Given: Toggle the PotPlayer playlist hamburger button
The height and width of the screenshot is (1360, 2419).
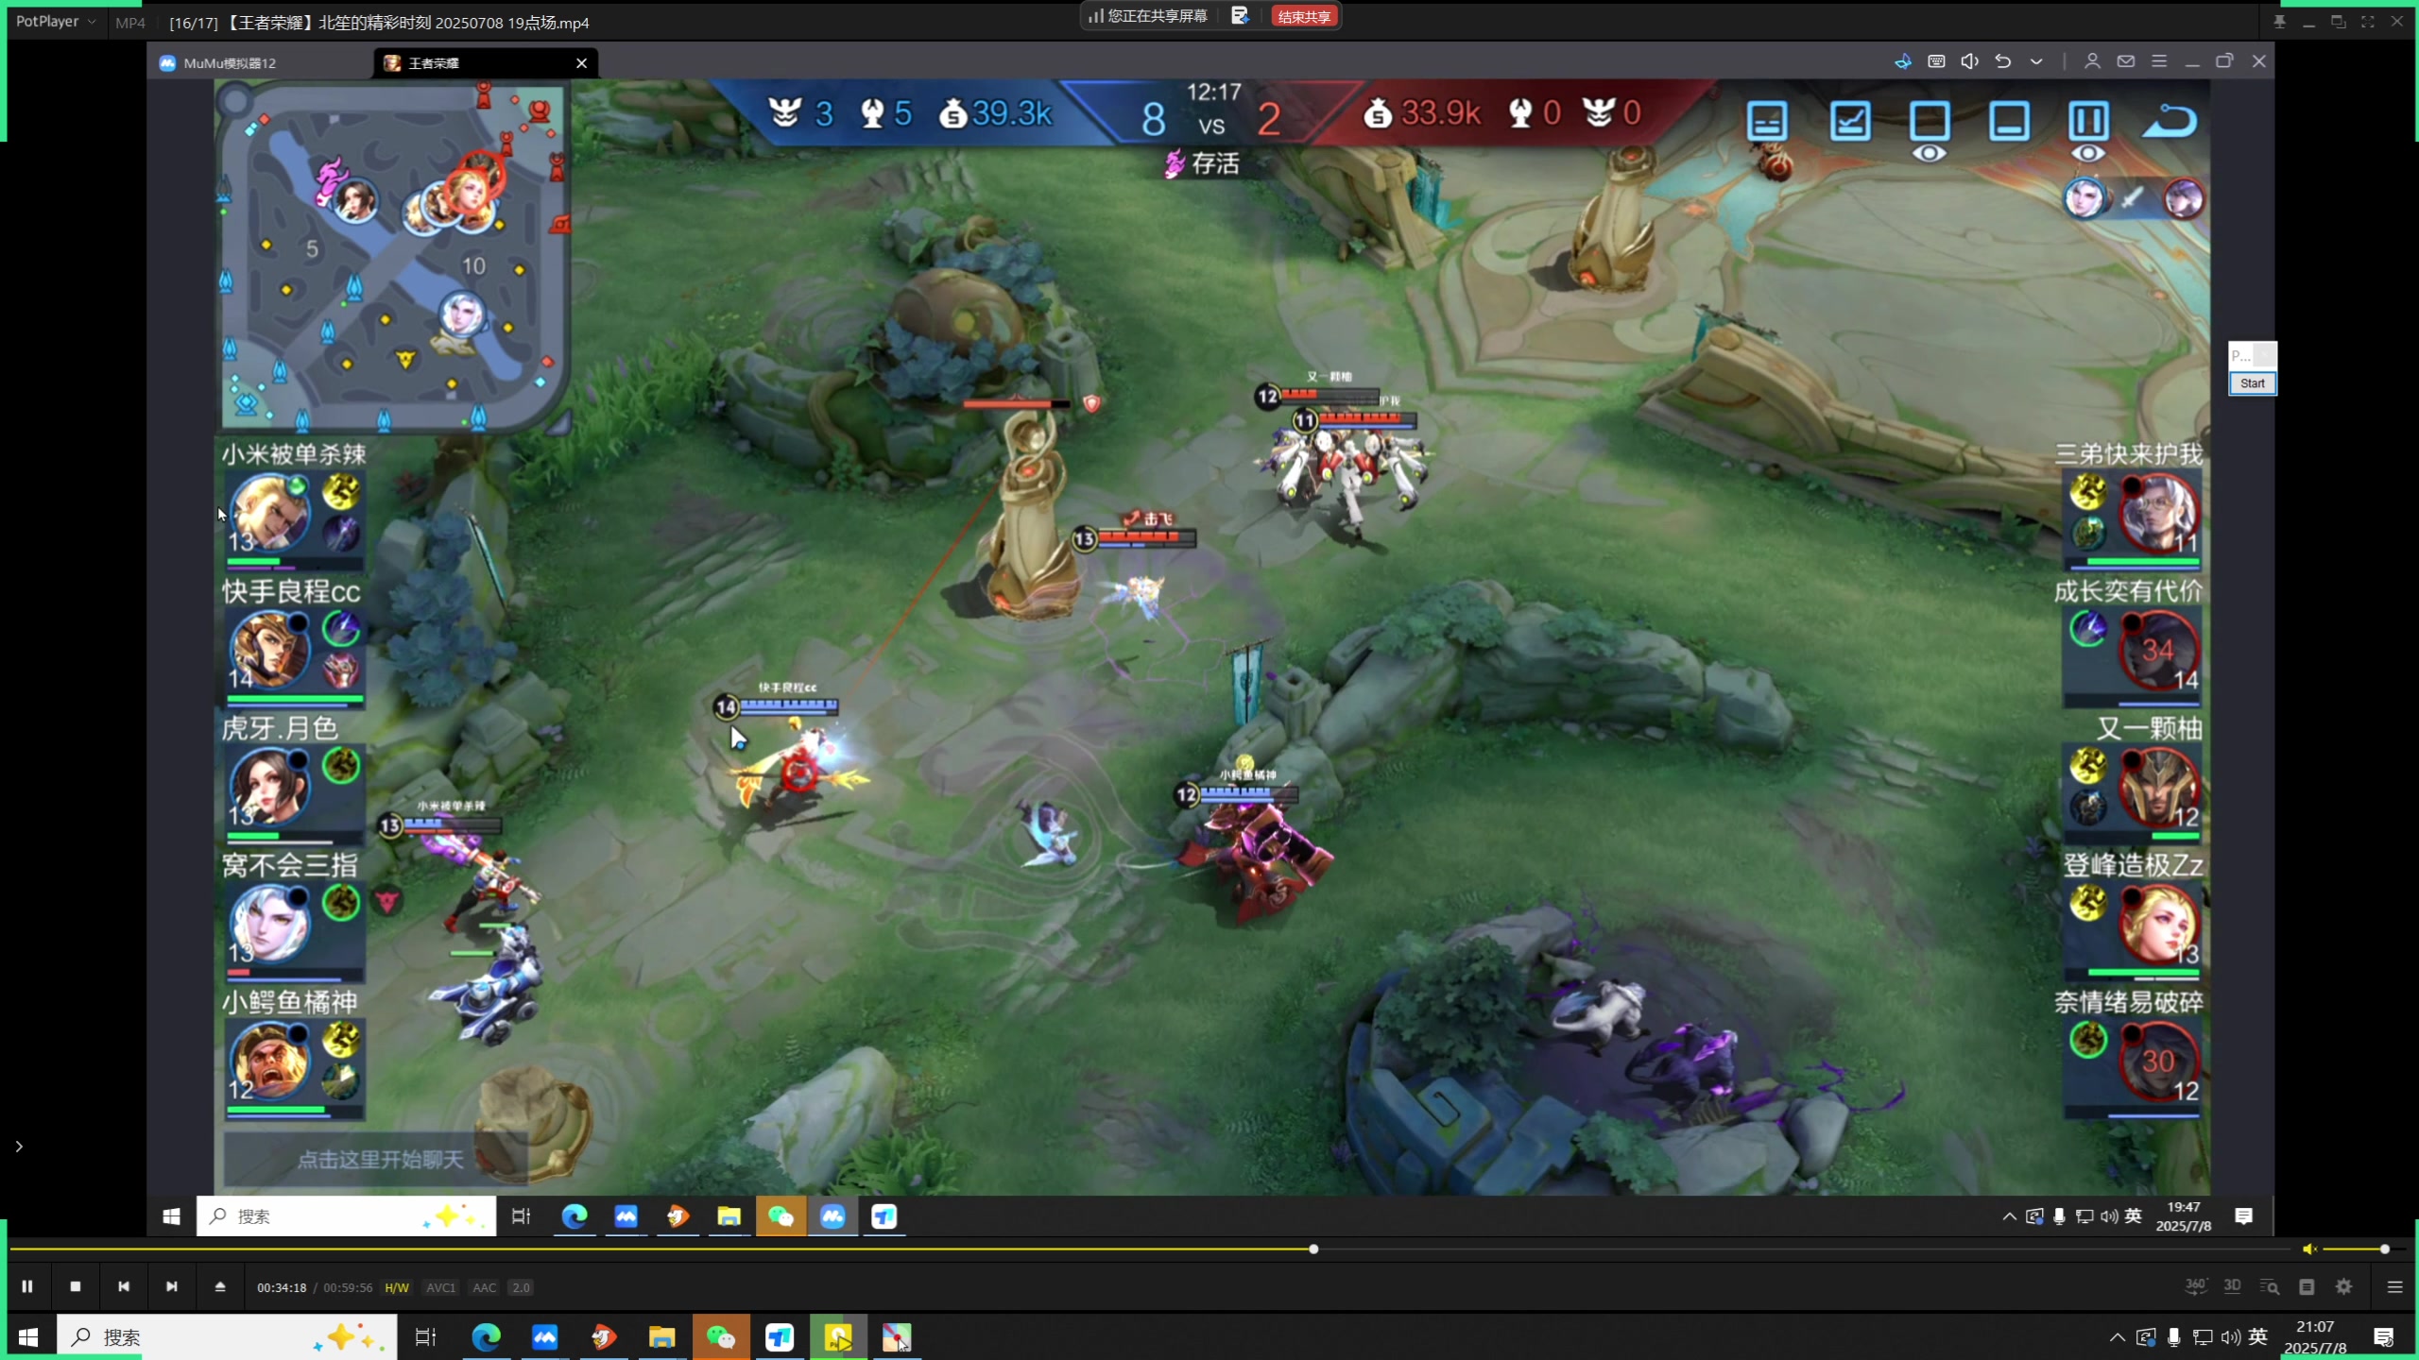Looking at the screenshot, I should coord(2394,1286).
